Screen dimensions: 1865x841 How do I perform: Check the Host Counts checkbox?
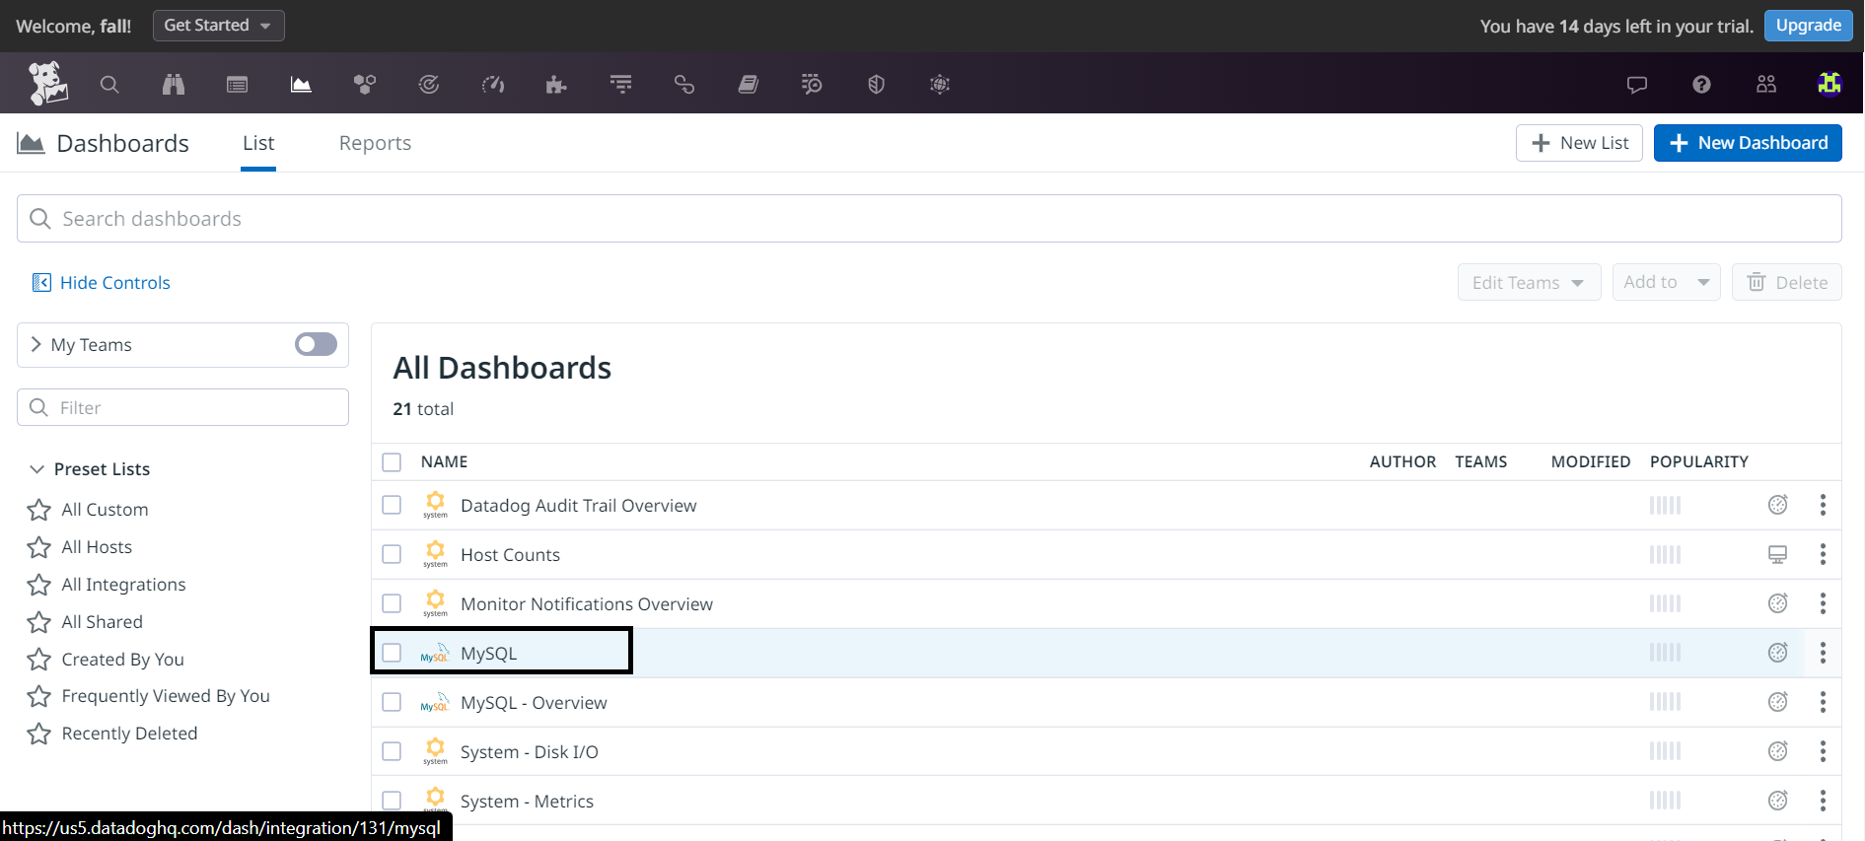tap(392, 554)
